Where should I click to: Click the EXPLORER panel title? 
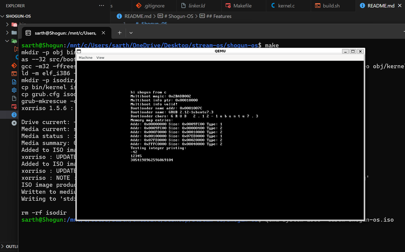pyautogui.click(x=15, y=6)
